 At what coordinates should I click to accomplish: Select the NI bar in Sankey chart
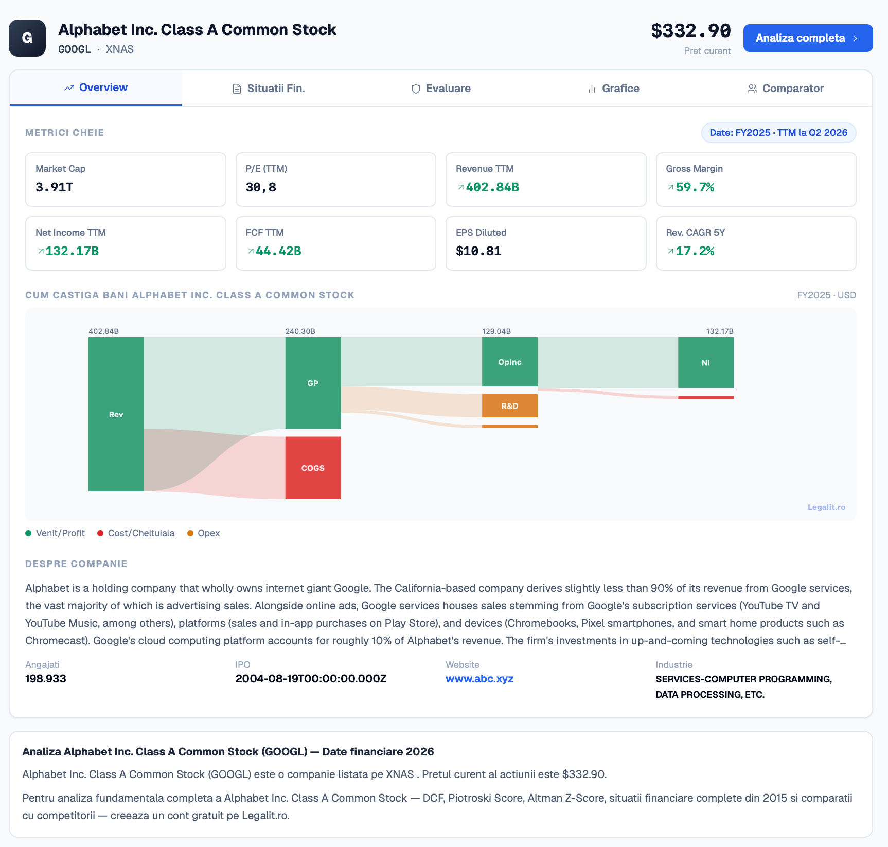706,362
